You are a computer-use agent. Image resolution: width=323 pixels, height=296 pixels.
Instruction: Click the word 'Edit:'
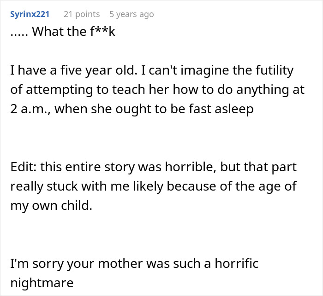(24, 166)
